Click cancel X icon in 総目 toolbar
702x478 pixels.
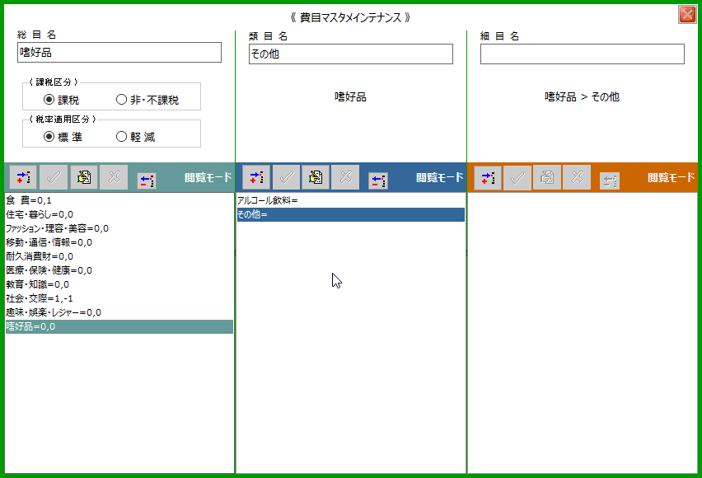click(114, 177)
